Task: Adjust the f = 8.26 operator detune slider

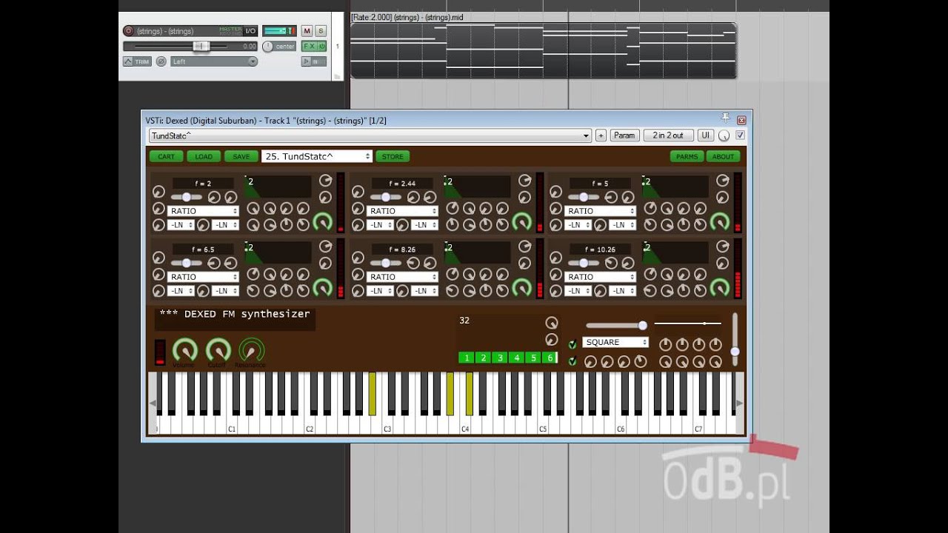Action: (385, 263)
